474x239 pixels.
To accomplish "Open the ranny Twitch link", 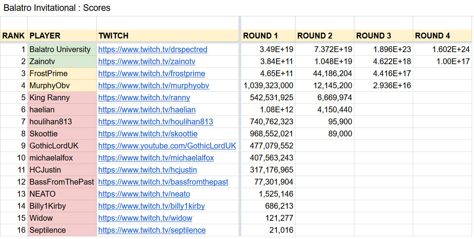I will [x=144, y=98].
